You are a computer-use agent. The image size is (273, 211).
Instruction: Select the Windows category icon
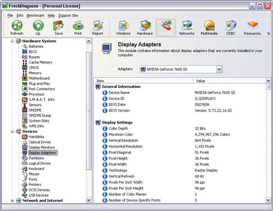(123, 28)
